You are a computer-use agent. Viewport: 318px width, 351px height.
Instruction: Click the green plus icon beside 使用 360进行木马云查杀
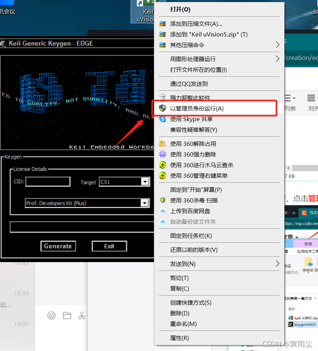[163, 165]
